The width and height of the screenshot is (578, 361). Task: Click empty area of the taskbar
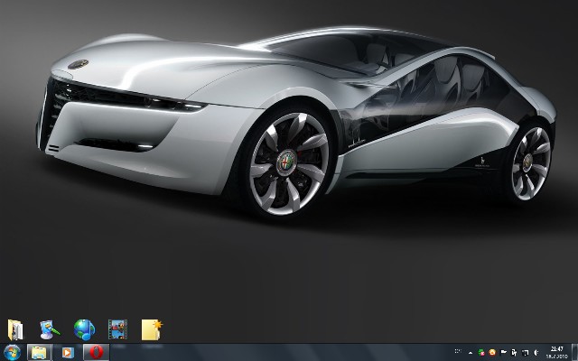(271, 352)
